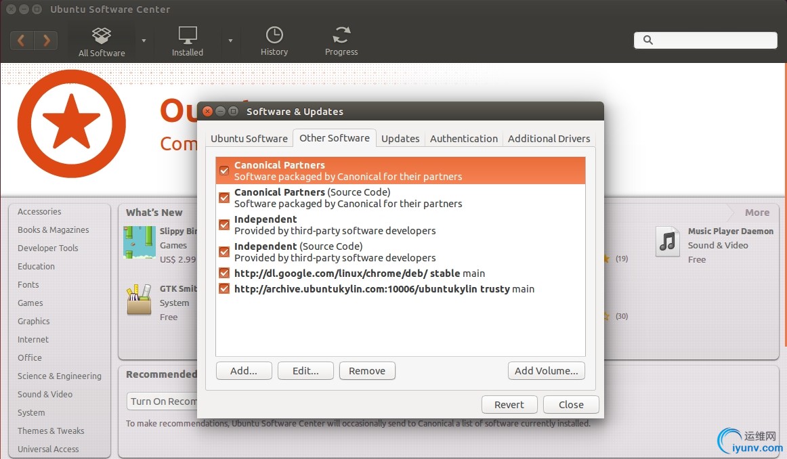Viewport: 787px width, 459px height.
Task: Open the Graphics category
Action: coord(34,322)
